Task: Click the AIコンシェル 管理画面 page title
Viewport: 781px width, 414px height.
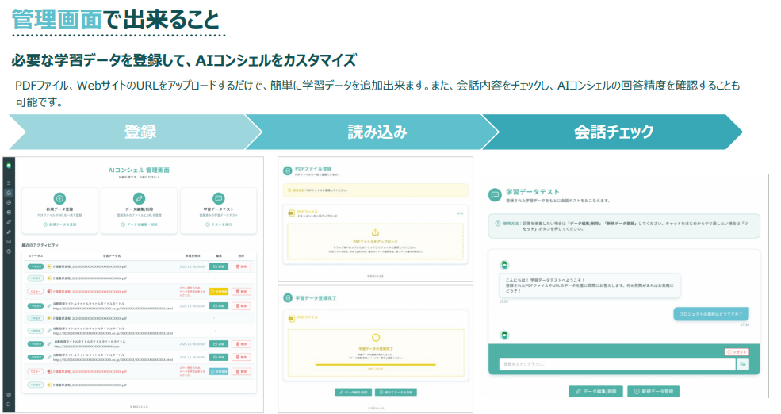Action: [139, 170]
